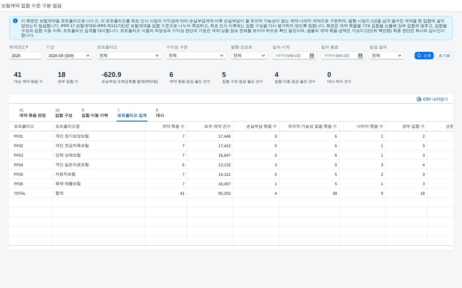
Task: Click the 대상 계약 묶음 수 KPI
Action: (x=28, y=77)
